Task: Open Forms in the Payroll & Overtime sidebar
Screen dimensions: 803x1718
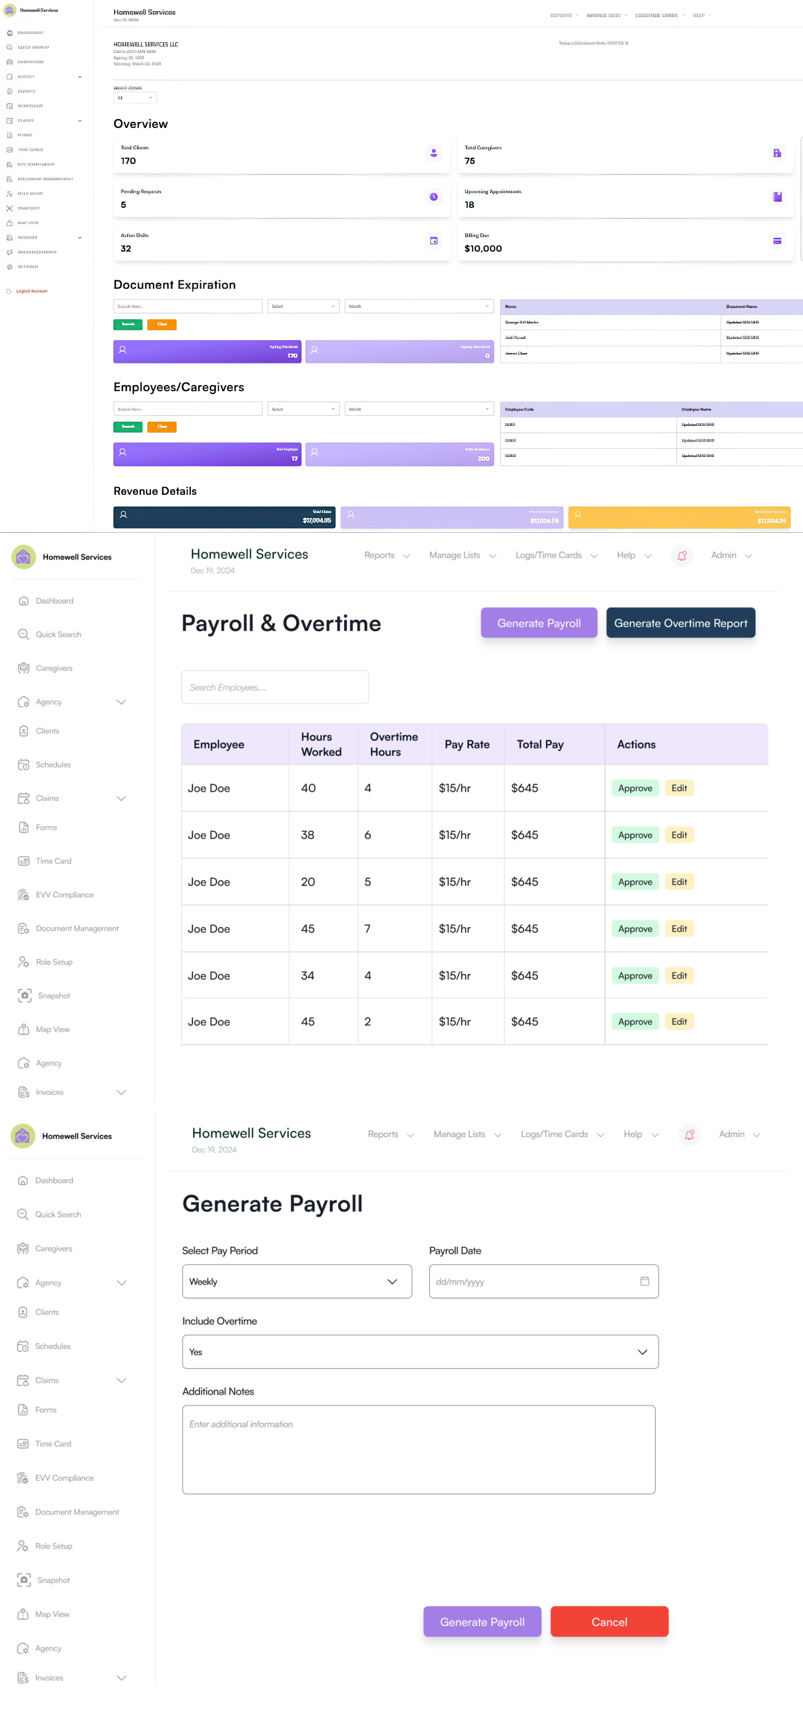Action: (x=38, y=828)
